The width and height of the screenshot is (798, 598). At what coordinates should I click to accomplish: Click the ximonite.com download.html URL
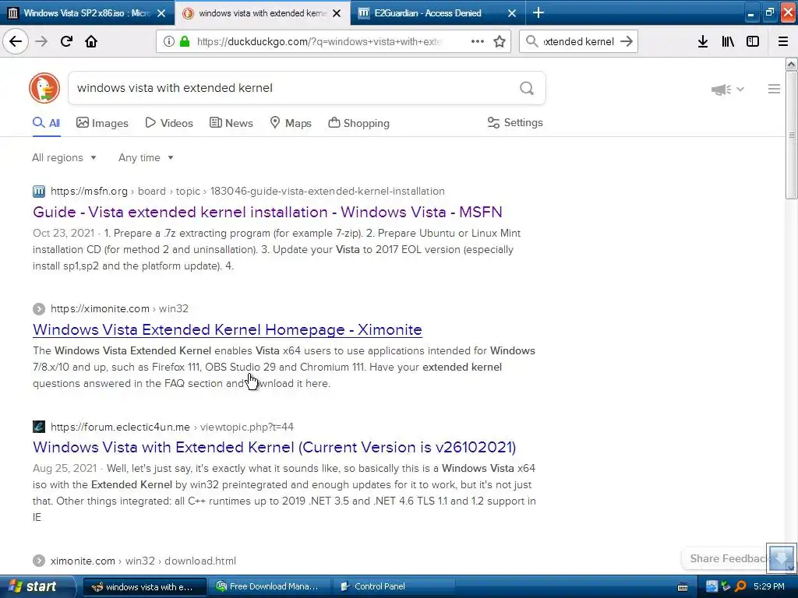143,561
